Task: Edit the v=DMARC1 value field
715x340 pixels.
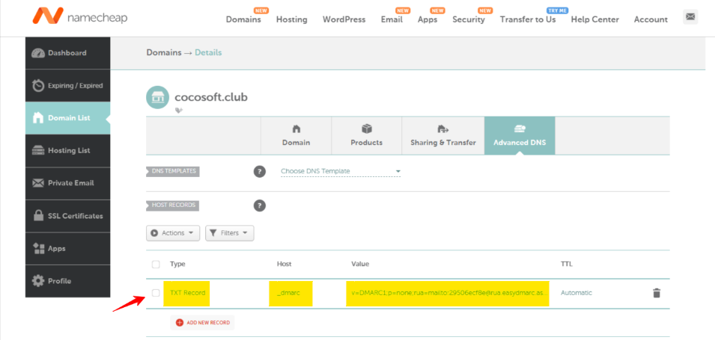Action: click(x=448, y=293)
